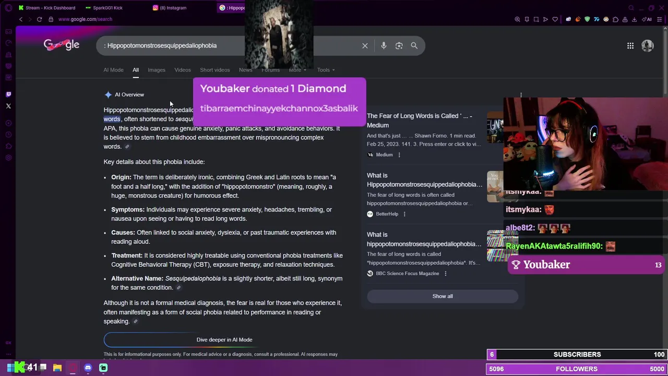
Task: Click the pinboard pin icon
Action: point(527,19)
